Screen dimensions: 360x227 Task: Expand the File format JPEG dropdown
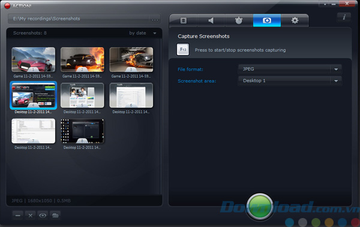click(290, 69)
